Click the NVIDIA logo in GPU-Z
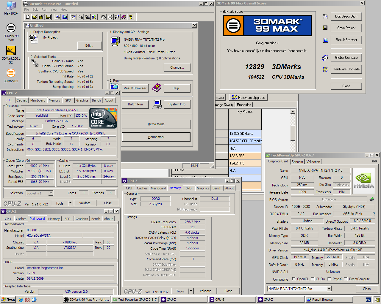Image resolution: width=381 pixels, height=304 pixels. pos(364,181)
